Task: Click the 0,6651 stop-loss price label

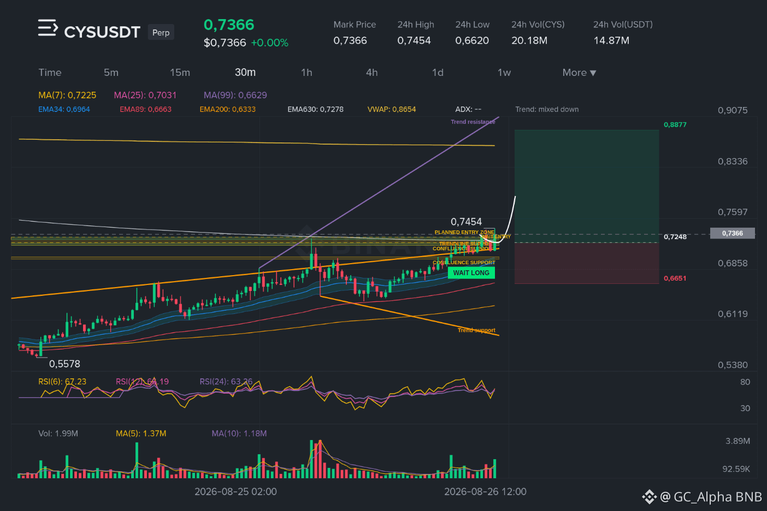Action: tap(675, 278)
